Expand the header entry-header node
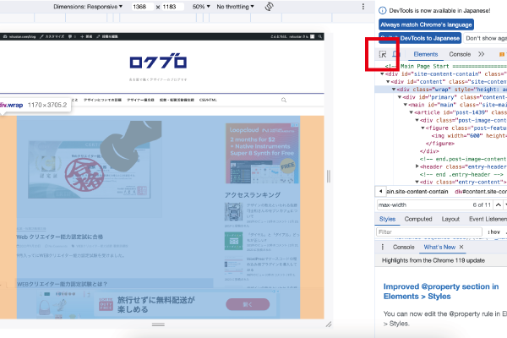 tap(417, 166)
